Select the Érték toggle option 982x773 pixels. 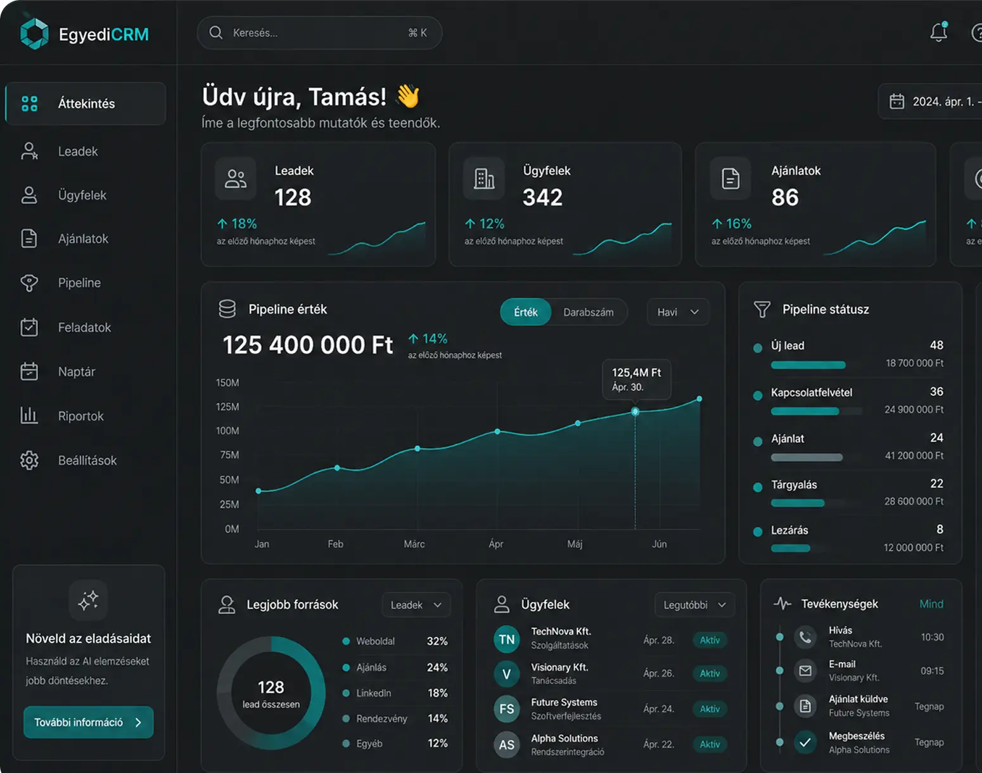coord(526,312)
